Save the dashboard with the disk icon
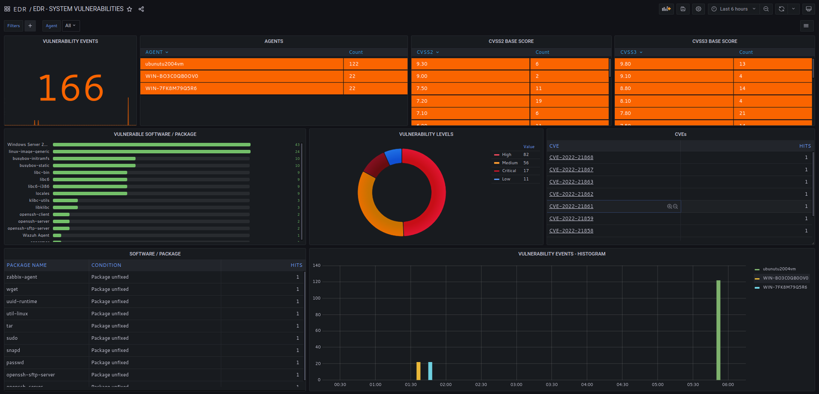This screenshot has height=394, width=819. pyautogui.click(x=683, y=9)
